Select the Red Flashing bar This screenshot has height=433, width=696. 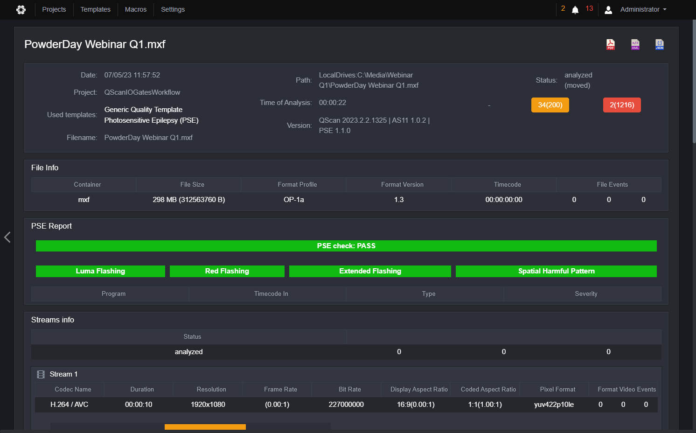(227, 271)
